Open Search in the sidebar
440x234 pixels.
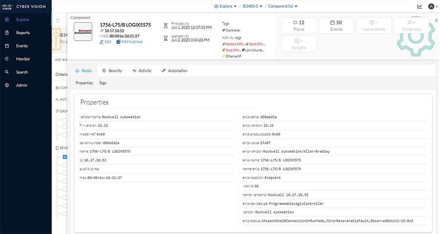[x=22, y=72]
